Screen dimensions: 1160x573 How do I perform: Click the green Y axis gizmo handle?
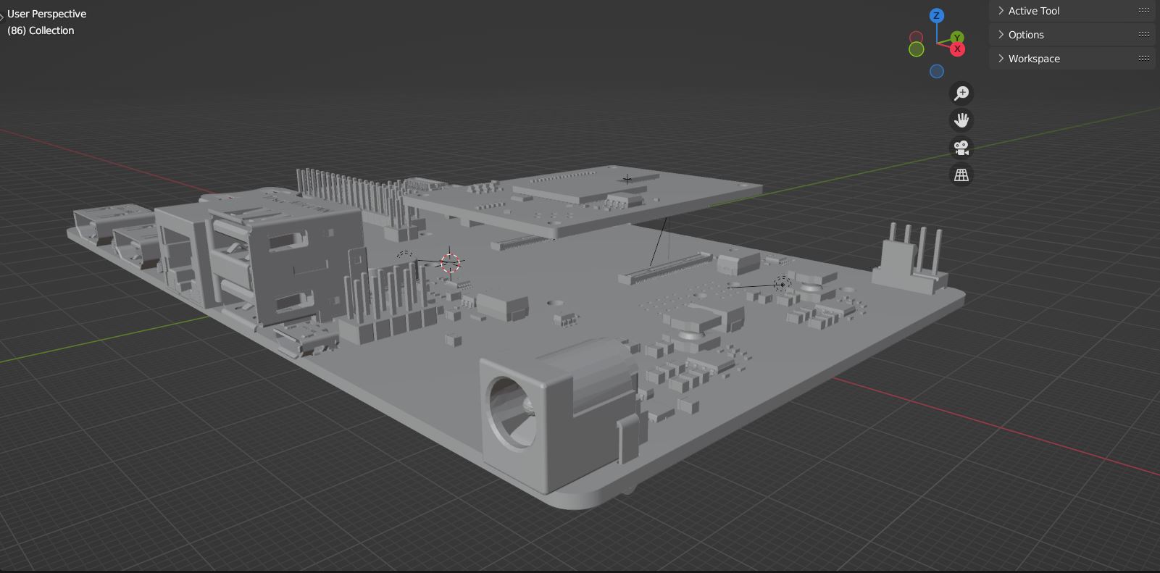pyautogui.click(x=957, y=38)
